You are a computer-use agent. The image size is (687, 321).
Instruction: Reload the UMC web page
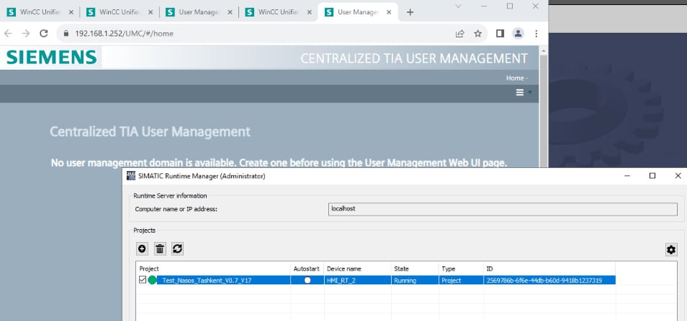pyautogui.click(x=43, y=34)
